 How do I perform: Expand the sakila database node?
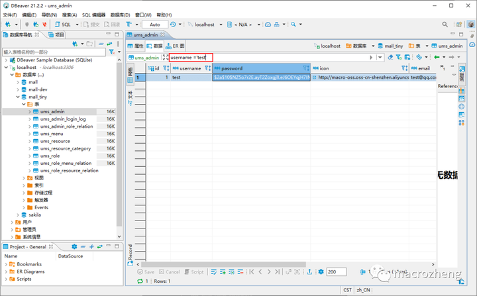click(x=18, y=215)
